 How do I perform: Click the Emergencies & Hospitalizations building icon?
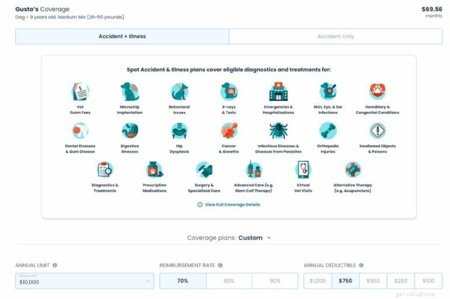pos(278,92)
